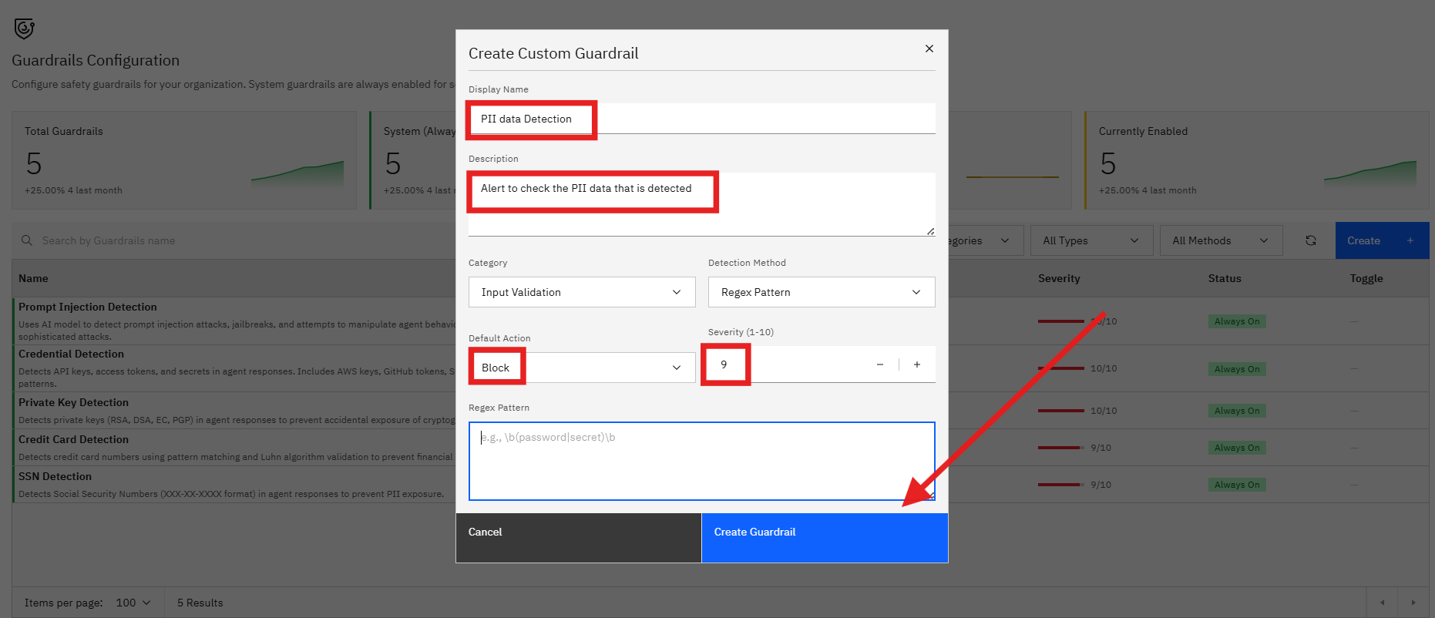Image resolution: width=1435 pixels, height=618 pixels.
Task: Click the shield logo icon
Action: tap(25, 29)
